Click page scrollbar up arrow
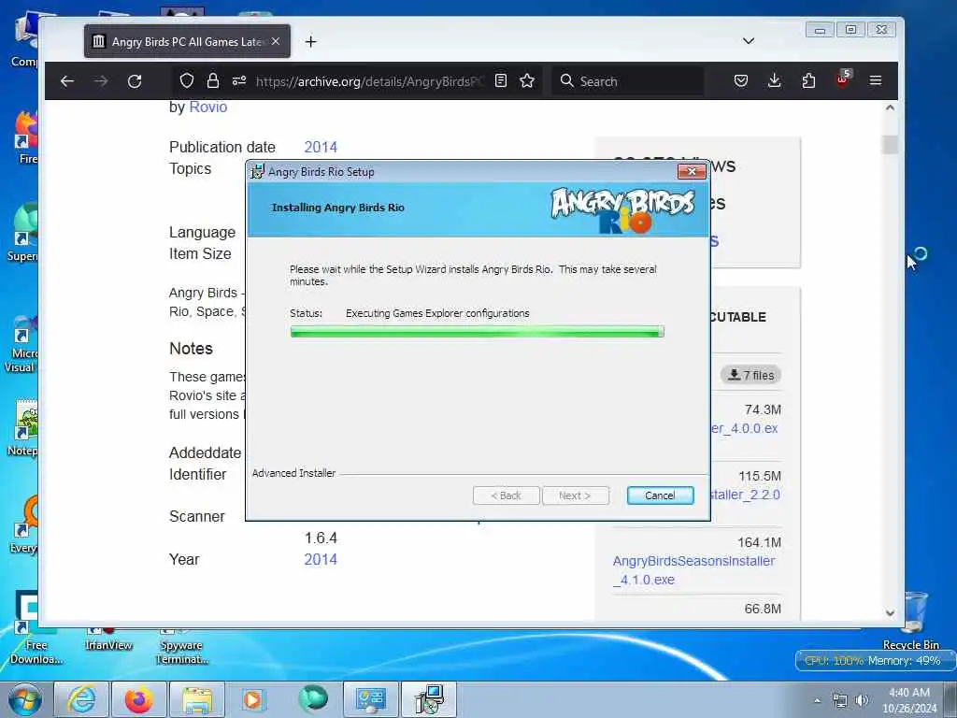The image size is (957, 718). (x=890, y=108)
